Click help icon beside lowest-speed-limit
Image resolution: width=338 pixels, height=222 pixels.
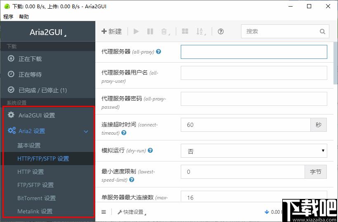tap(132, 180)
